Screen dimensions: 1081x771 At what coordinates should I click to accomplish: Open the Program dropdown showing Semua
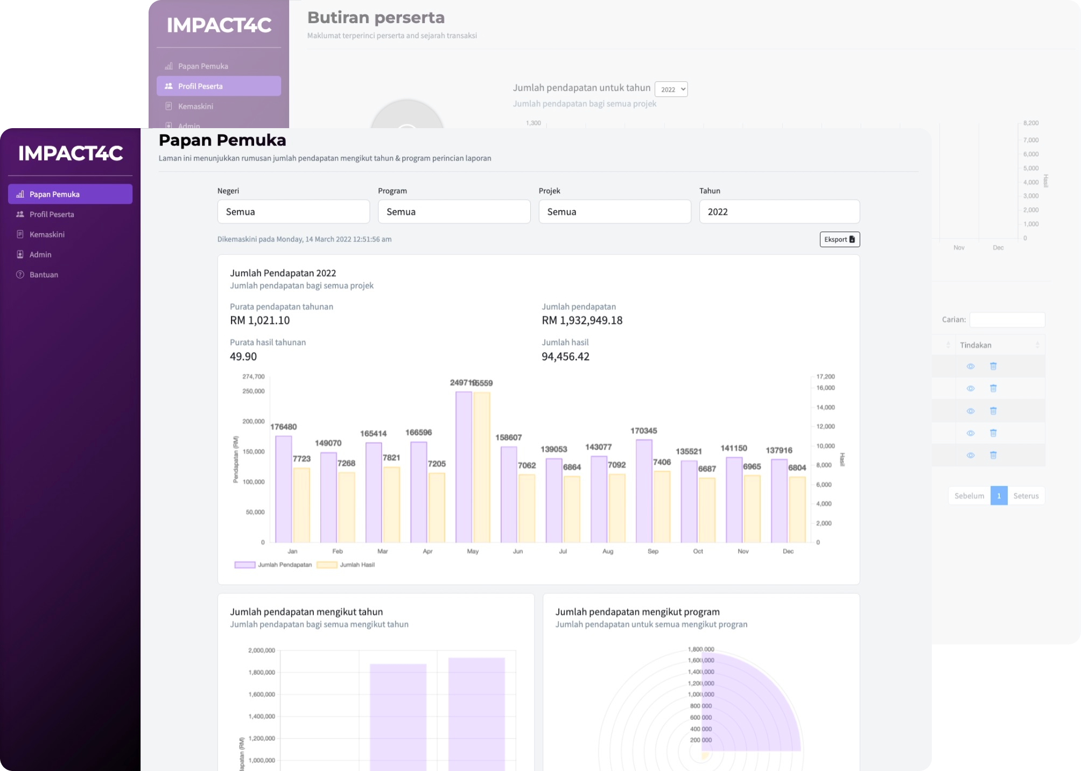(454, 212)
